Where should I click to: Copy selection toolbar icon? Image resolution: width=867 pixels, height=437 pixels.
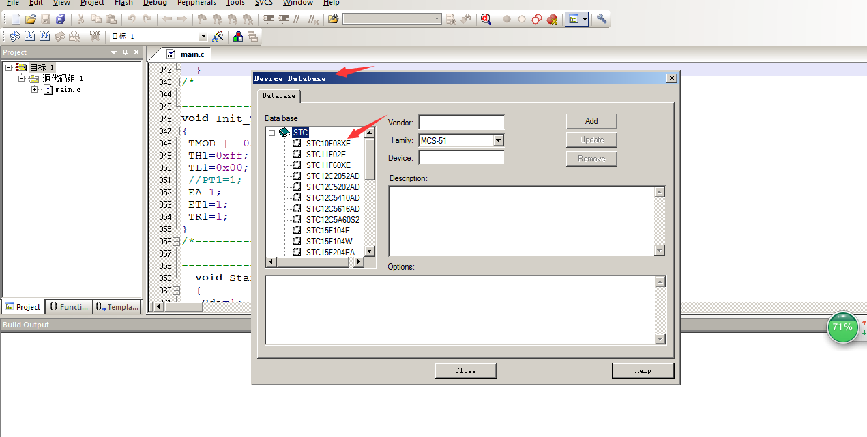coord(95,19)
